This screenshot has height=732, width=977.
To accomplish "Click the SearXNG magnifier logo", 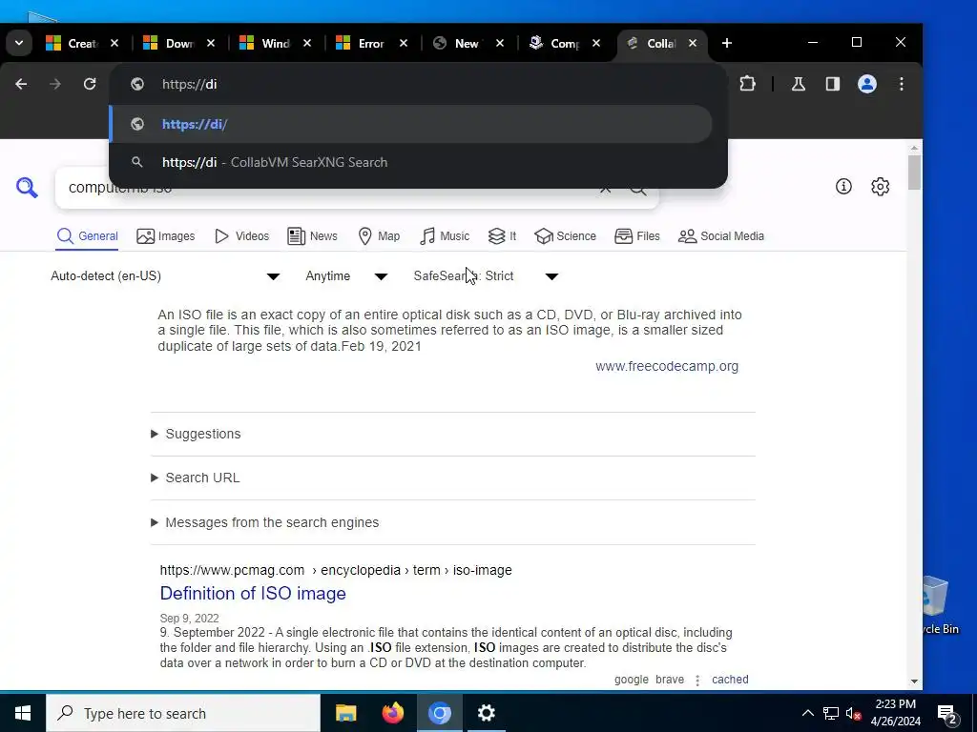I will pos(27,187).
